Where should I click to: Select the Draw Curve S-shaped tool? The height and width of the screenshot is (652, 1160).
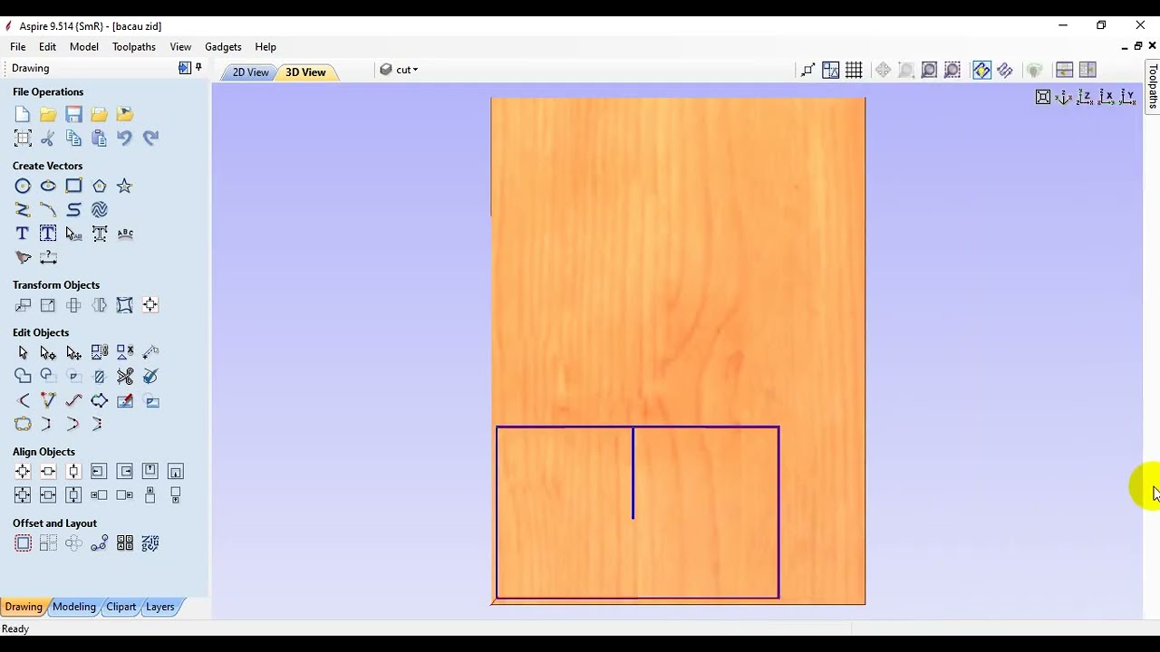pos(73,209)
